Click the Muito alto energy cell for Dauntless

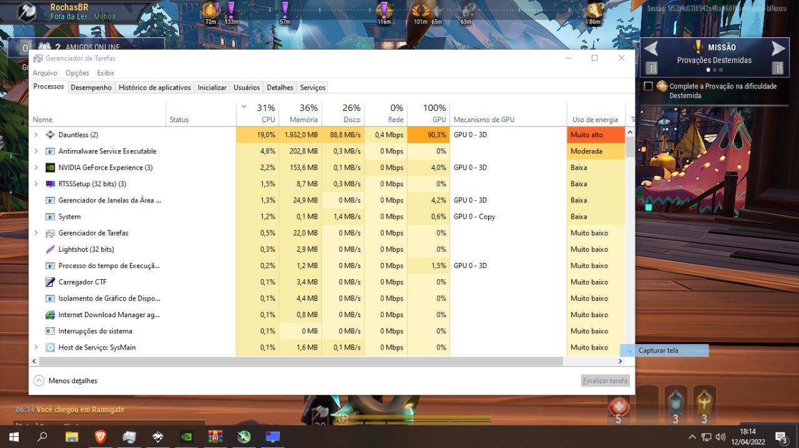[596, 135]
